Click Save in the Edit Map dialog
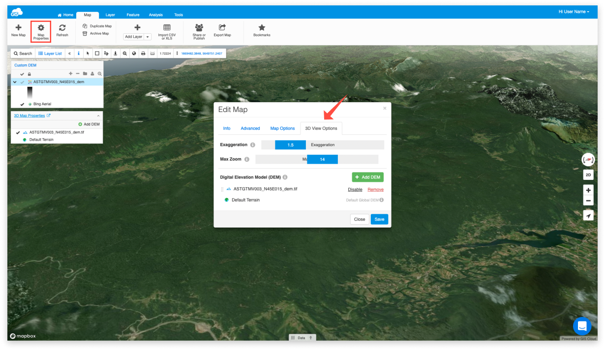 (379, 219)
